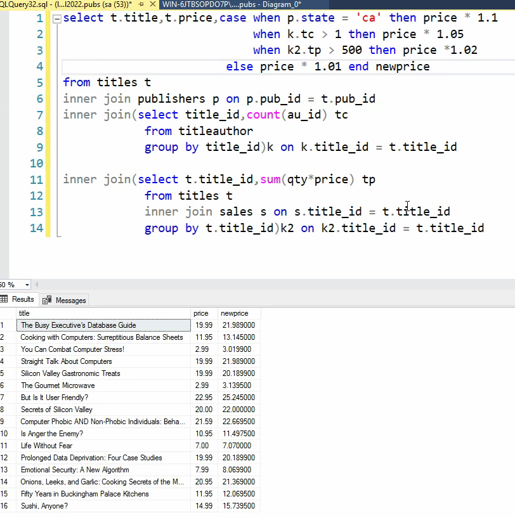This screenshot has width=515, height=518.
Task: Select the price column header
Action: pos(204,313)
